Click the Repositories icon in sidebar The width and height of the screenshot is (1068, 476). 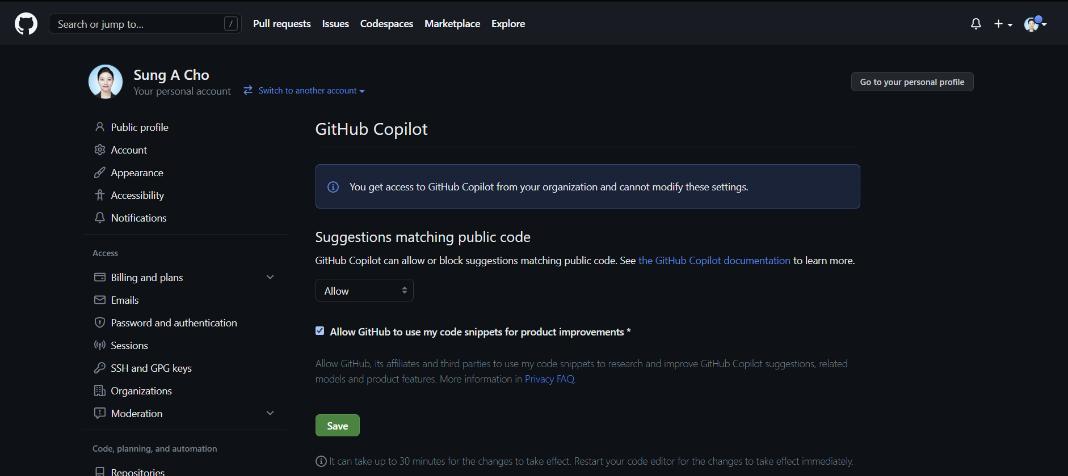click(100, 471)
